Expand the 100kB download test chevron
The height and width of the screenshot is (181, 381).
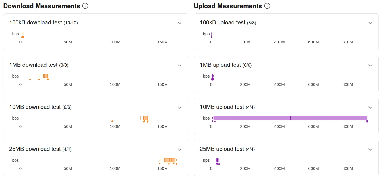tap(180, 23)
